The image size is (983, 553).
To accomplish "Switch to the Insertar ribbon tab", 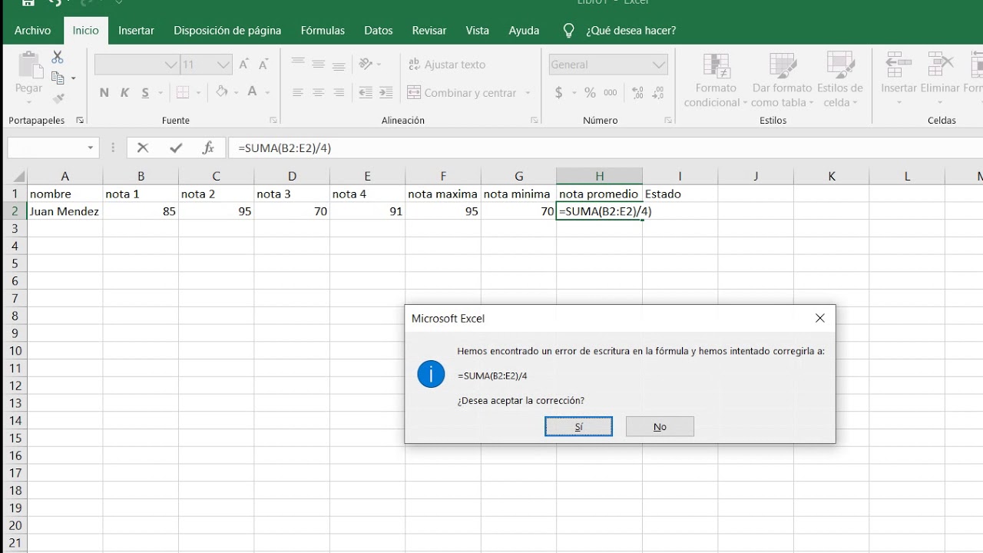I will 136,31.
